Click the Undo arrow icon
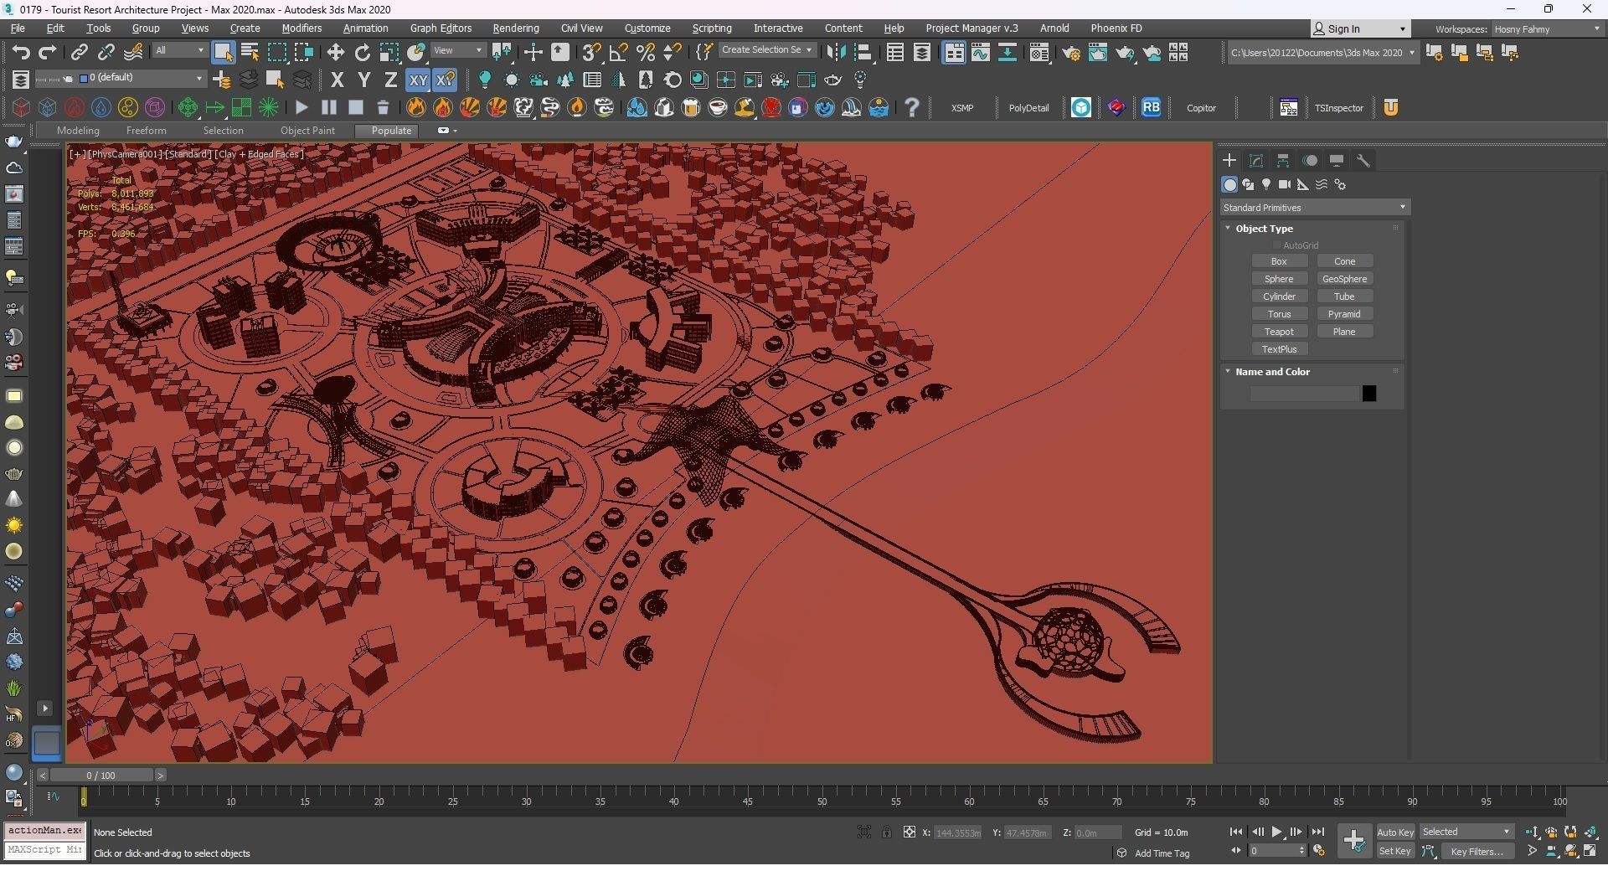 coord(20,53)
